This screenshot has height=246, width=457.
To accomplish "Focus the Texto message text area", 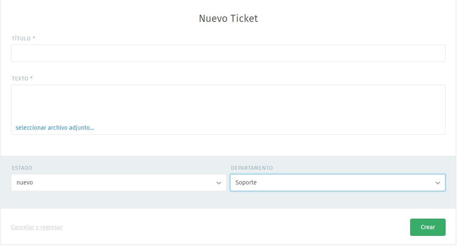I will (228, 103).
